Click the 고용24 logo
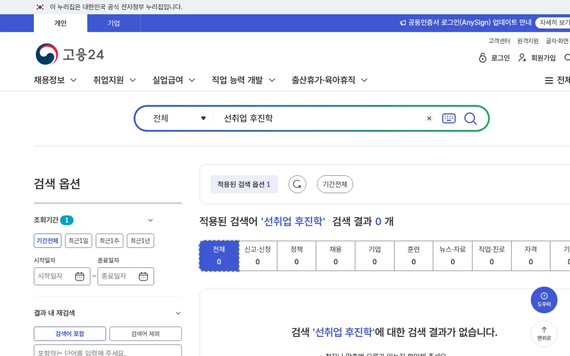Image resolution: width=570 pixels, height=356 pixels. pyautogui.click(x=70, y=54)
